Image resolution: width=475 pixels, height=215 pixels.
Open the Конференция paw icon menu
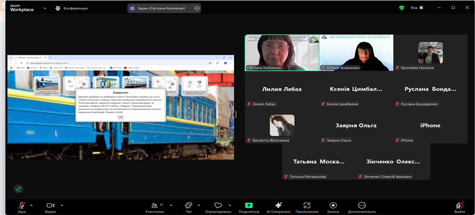[58, 8]
